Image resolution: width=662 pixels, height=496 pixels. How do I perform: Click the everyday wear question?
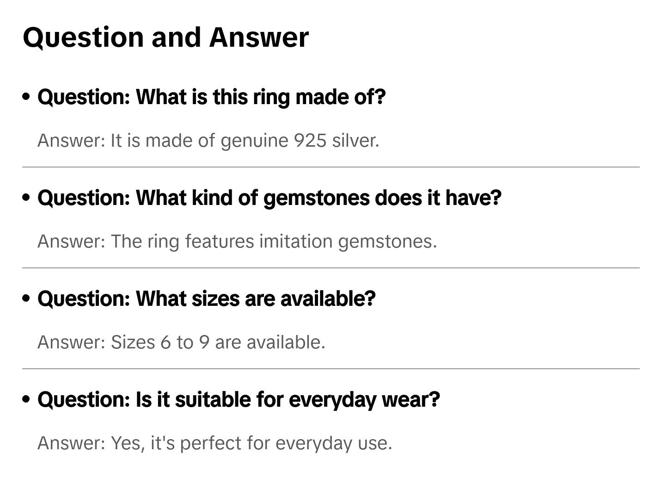pyautogui.click(x=239, y=400)
